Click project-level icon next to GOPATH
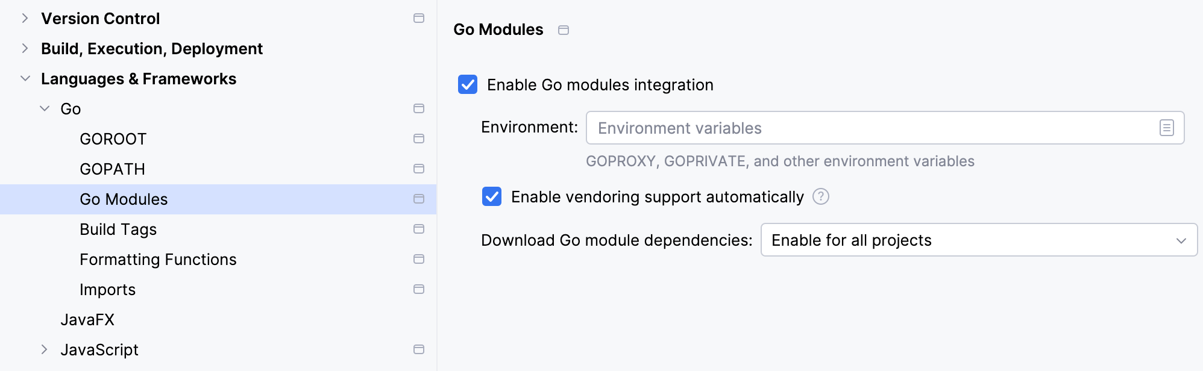The image size is (1203, 371). tap(419, 169)
